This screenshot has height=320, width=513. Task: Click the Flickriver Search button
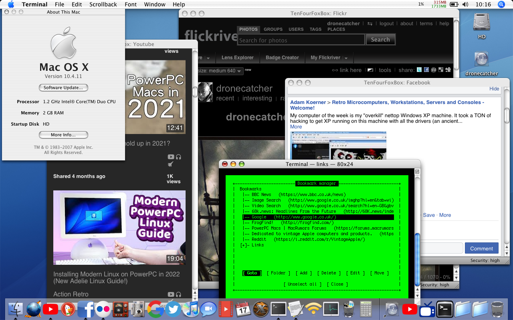380,40
